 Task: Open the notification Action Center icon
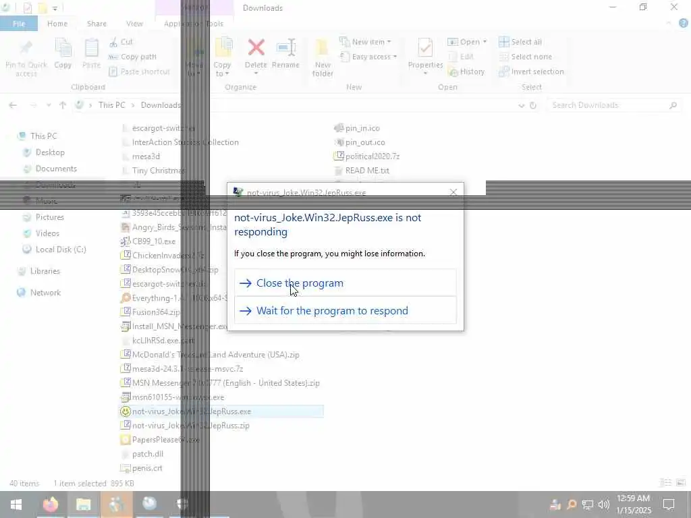pos(669,505)
